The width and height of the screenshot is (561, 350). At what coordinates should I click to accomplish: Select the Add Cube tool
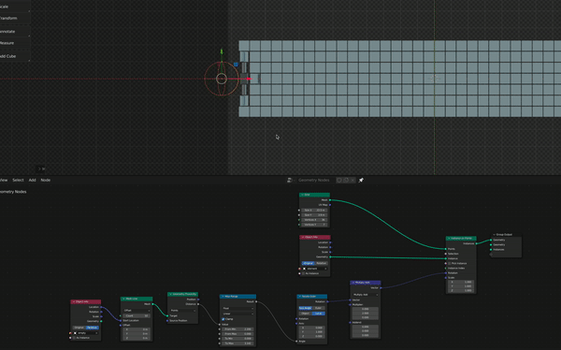[14, 56]
